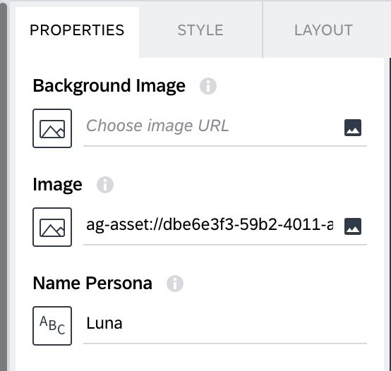Click the Name Persona property label
Screen dimensions: 391x371
[92, 284]
